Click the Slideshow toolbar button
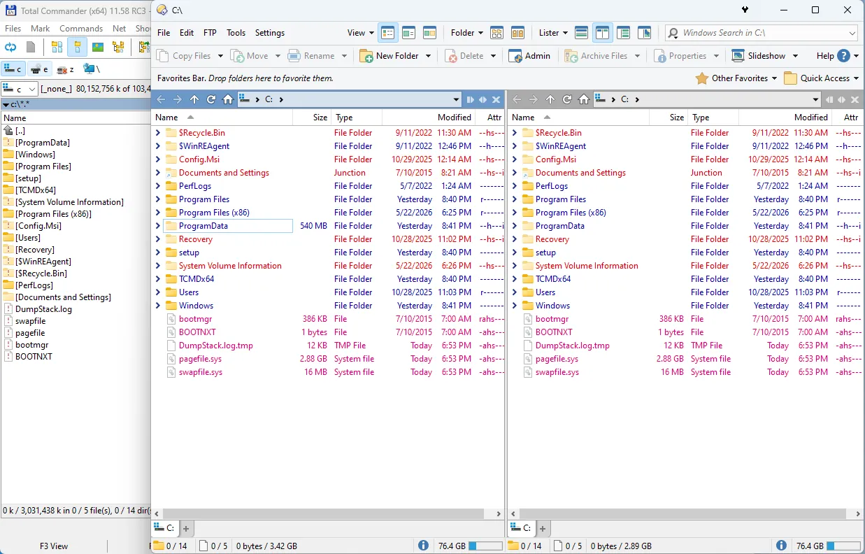The height and width of the screenshot is (554, 865). [759, 56]
